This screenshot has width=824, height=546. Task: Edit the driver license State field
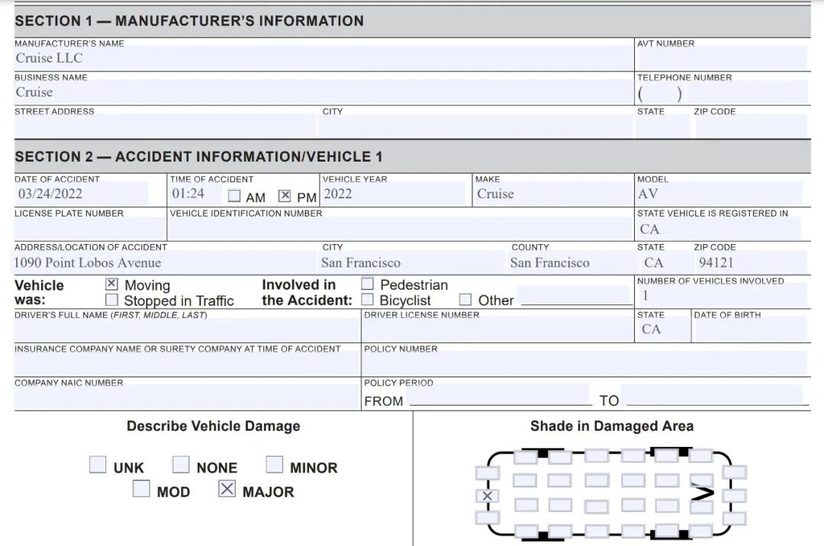pyautogui.click(x=663, y=329)
